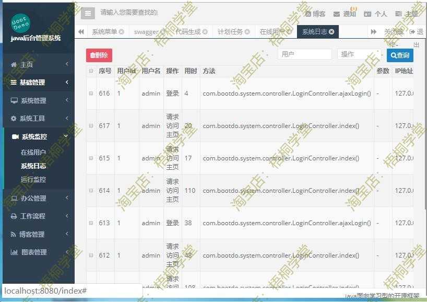This screenshot has height=302, width=427.
Task: Click the bars icon beside 基础管理
Action: pyautogui.click(x=14, y=83)
